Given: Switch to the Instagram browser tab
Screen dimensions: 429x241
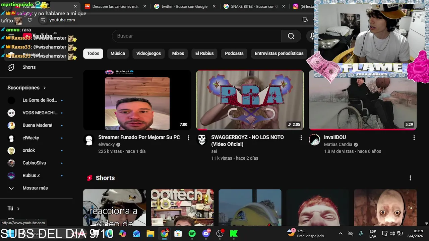Looking at the screenshot, I should (x=303, y=6).
